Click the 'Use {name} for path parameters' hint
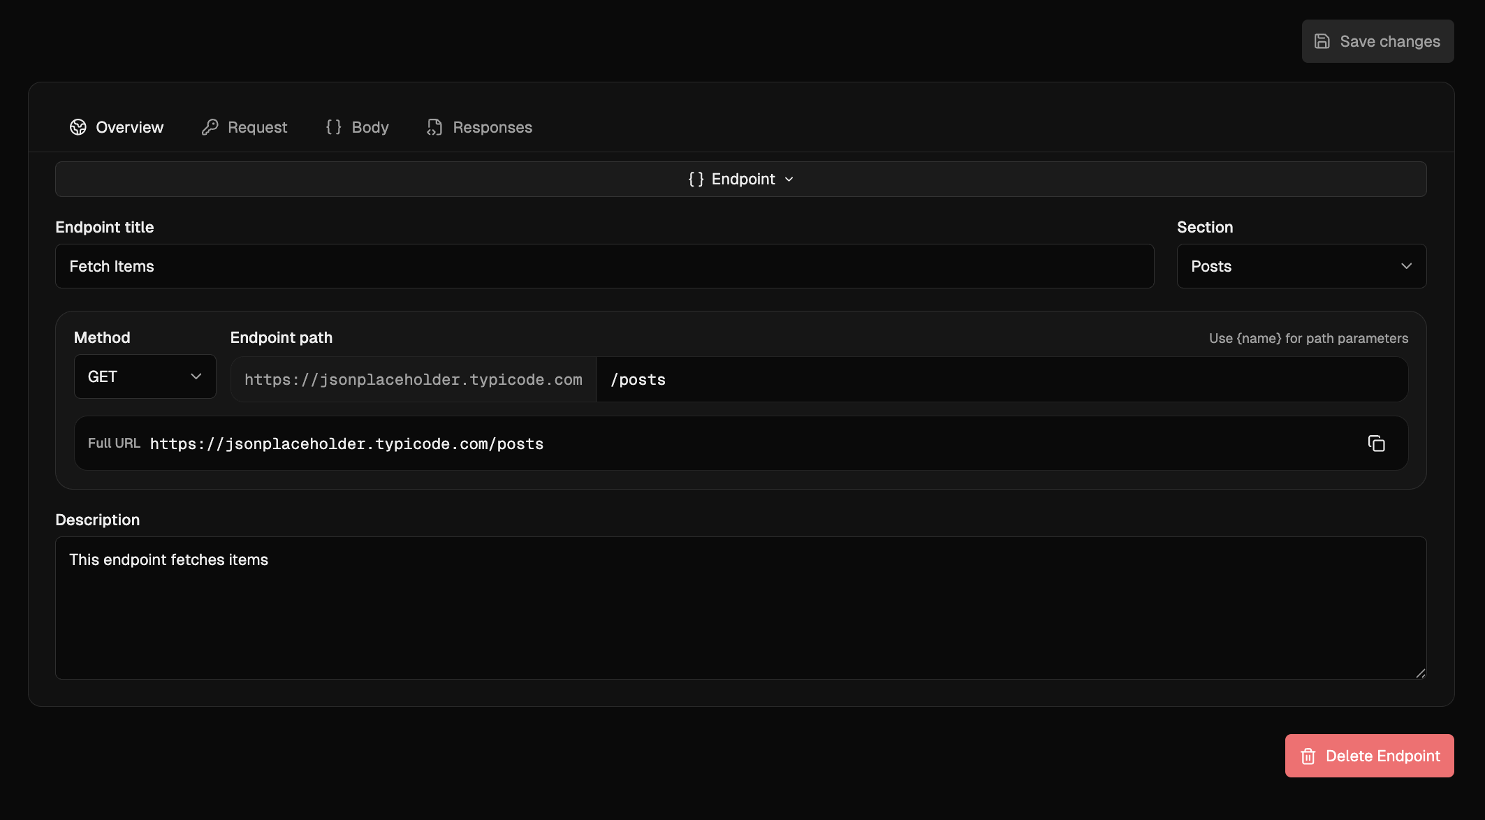The image size is (1485, 820). click(1308, 338)
